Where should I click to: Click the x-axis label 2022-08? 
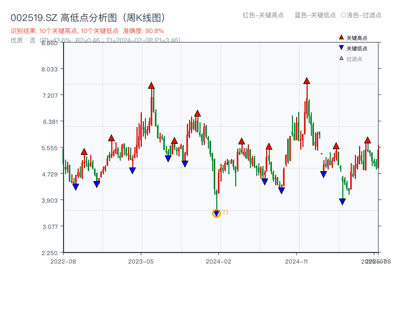[x=63, y=261]
